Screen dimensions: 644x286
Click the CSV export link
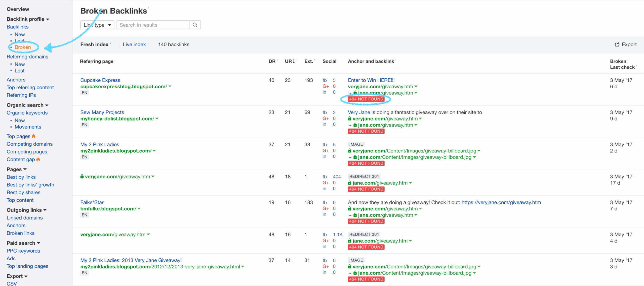[x=12, y=283]
